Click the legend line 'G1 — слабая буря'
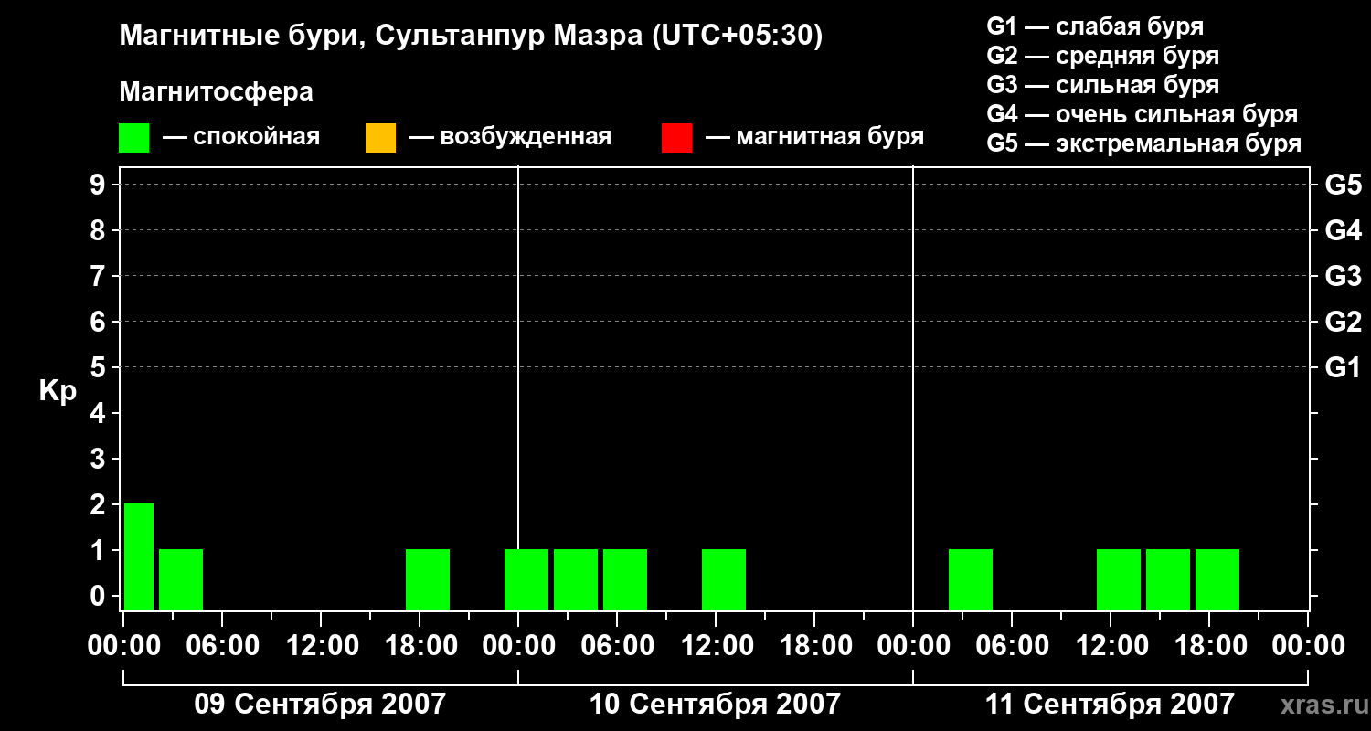Image resolution: width=1371 pixels, height=731 pixels. (1095, 26)
